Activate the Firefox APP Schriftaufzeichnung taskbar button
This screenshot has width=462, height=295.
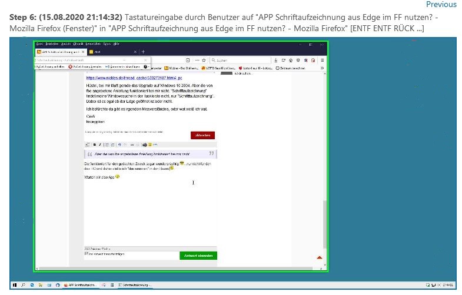[x=80, y=285]
